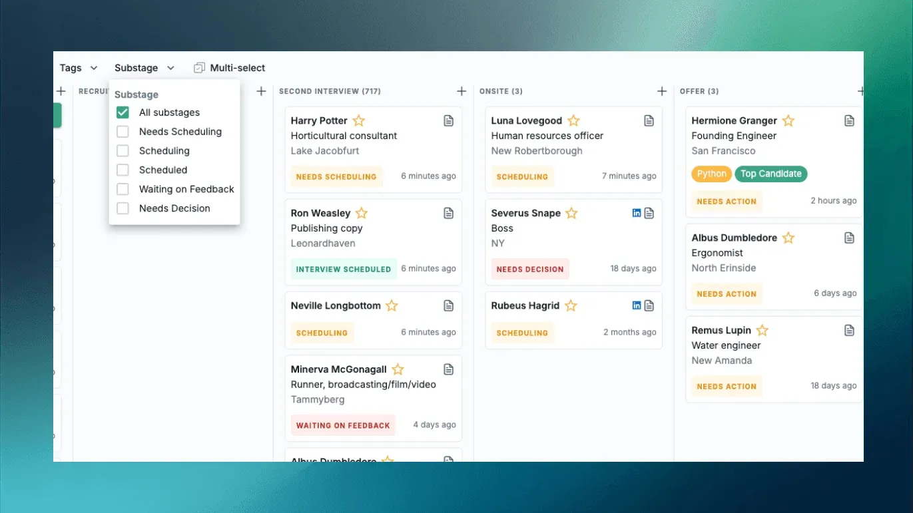Viewport: 913px width, 513px height.
Task: Star Severus Snape's candidate card
Action: click(571, 213)
